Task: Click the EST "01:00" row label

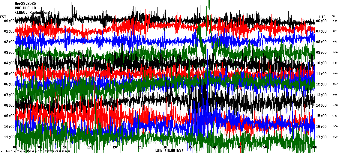Action: tap(9, 31)
